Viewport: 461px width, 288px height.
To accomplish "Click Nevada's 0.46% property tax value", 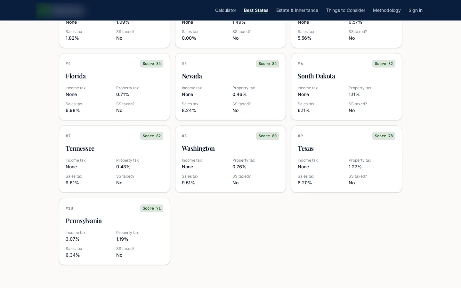I will pos(239,94).
